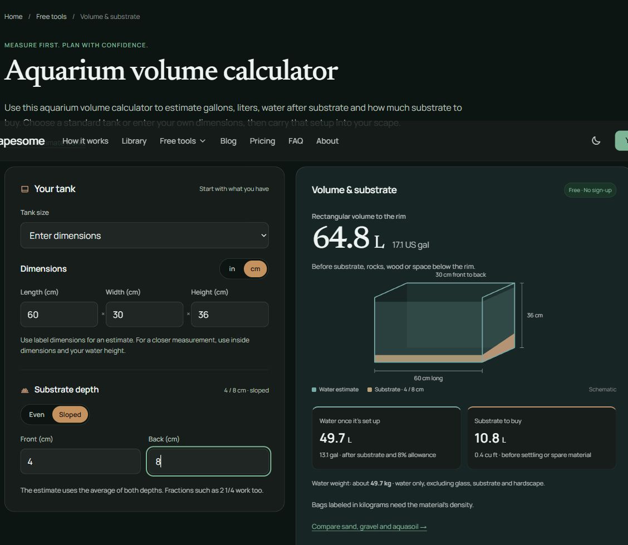Click the Water weight about 49.7 kg line
The width and height of the screenshot is (628, 545).
(428, 483)
